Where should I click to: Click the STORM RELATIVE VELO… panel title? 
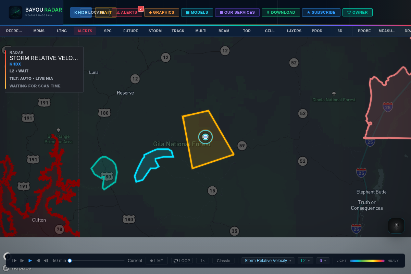44,58
